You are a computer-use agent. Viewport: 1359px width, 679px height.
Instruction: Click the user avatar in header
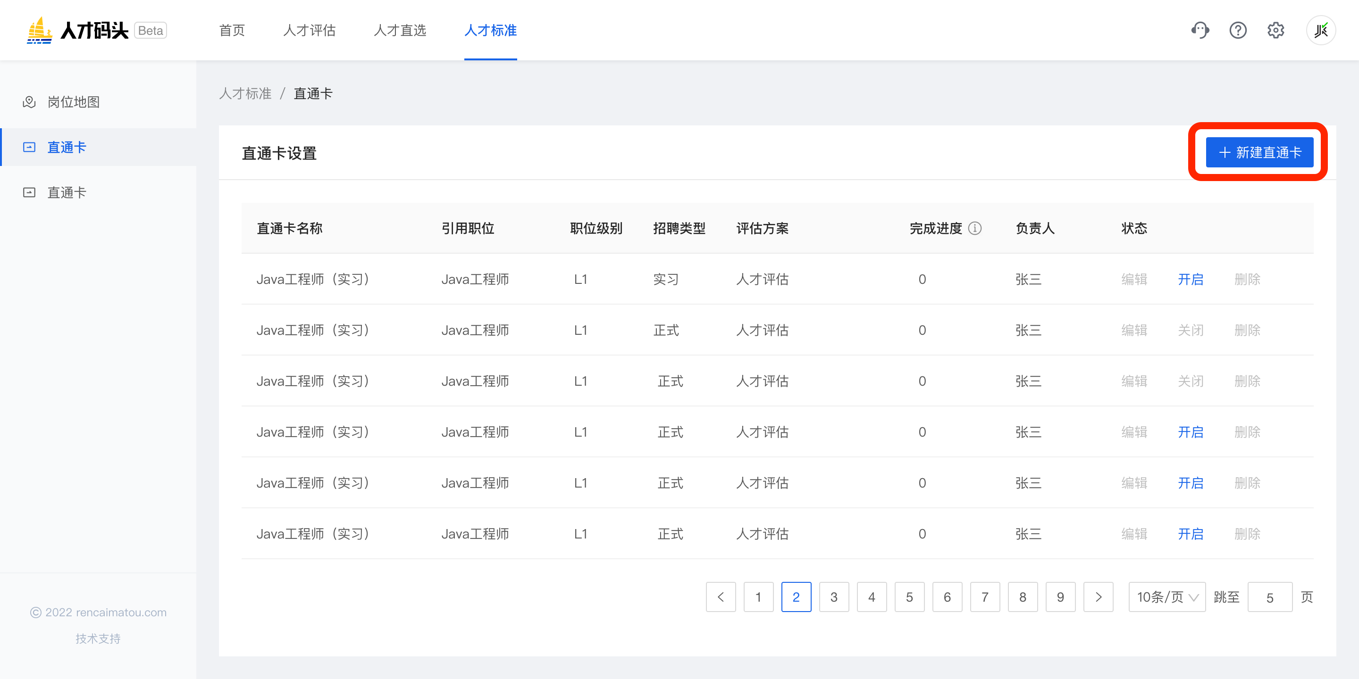[1320, 31]
